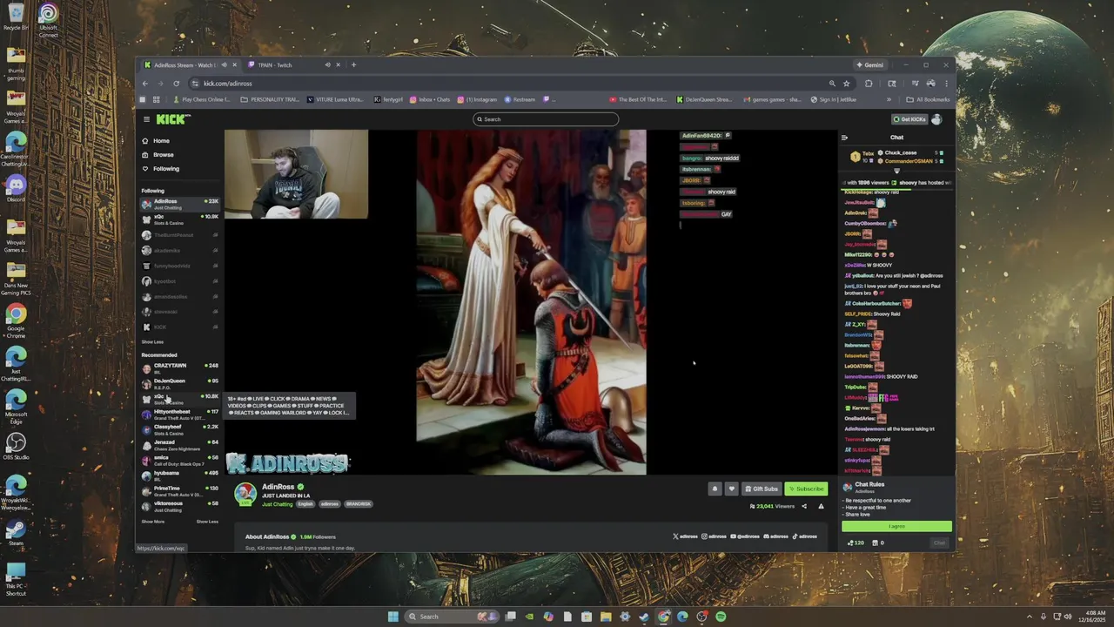Toggle the notification bell for AdinRoss
The image size is (1114, 627).
pos(715,489)
